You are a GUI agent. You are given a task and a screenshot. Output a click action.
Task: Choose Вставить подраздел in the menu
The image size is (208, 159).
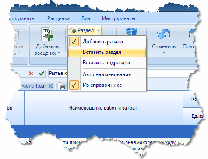point(107,63)
